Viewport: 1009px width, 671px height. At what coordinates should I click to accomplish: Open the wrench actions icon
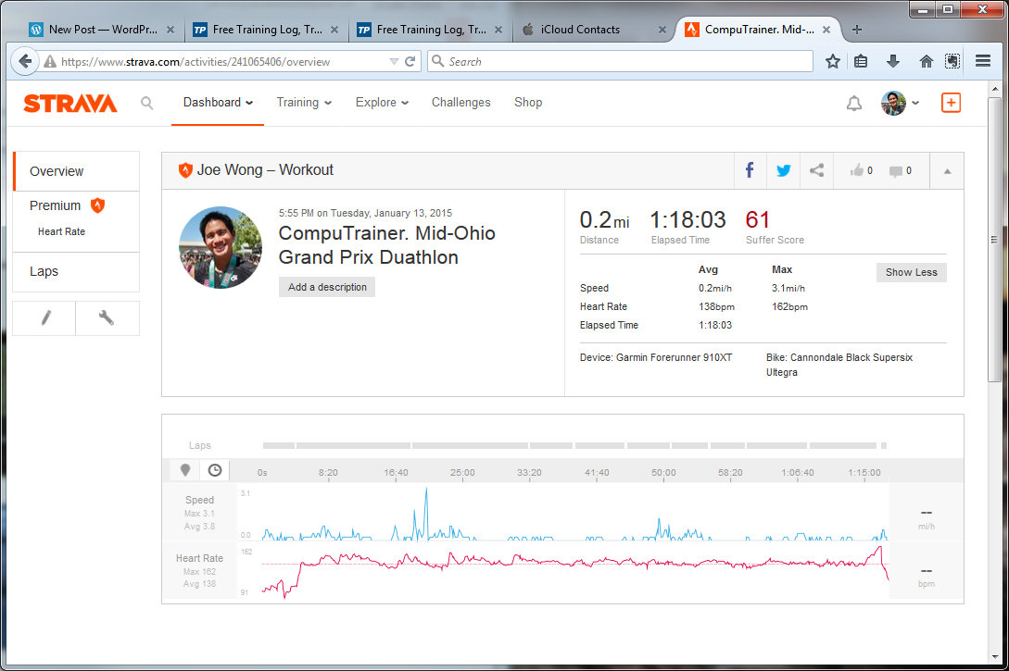(x=107, y=318)
